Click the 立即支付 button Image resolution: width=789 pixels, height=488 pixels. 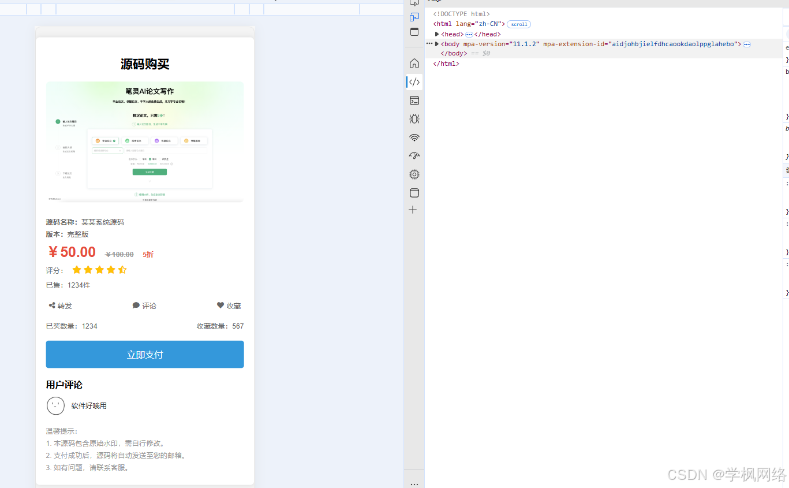(x=145, y=355)
